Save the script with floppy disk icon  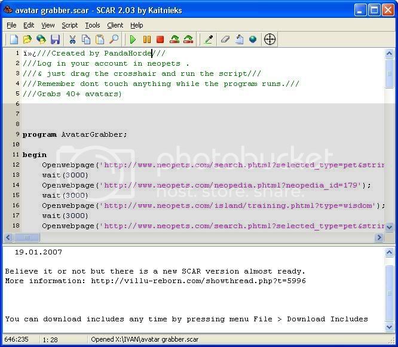coord(55,39)
